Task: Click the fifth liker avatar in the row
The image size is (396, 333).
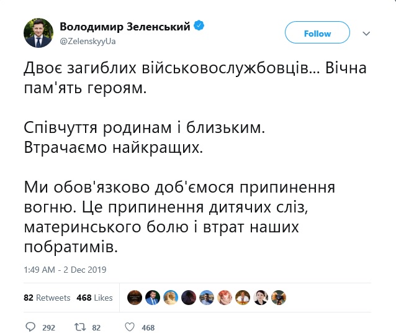Action: [x=207, y=298]
